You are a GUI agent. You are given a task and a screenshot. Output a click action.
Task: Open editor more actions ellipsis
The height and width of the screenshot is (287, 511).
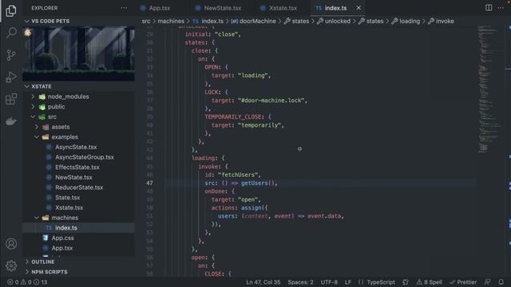[501, 8]
